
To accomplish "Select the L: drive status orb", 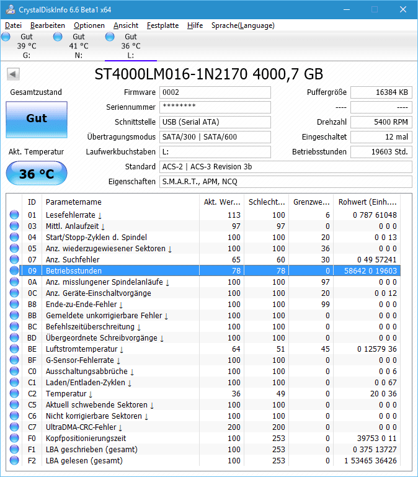I will 110,37.
